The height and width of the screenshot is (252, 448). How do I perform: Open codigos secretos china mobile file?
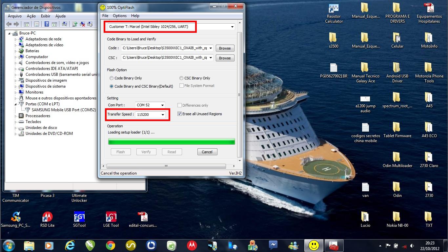coord(366,133)
